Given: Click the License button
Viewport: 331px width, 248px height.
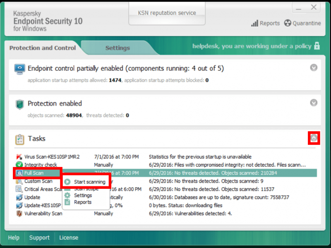Looking at the screenshot, I should click(x=69, y=237).
